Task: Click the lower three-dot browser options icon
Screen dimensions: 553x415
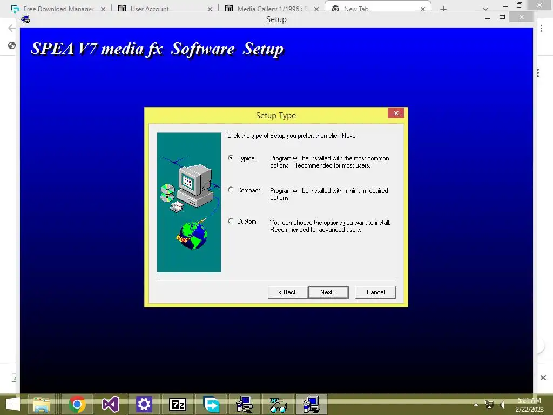Action: [538, 73]
